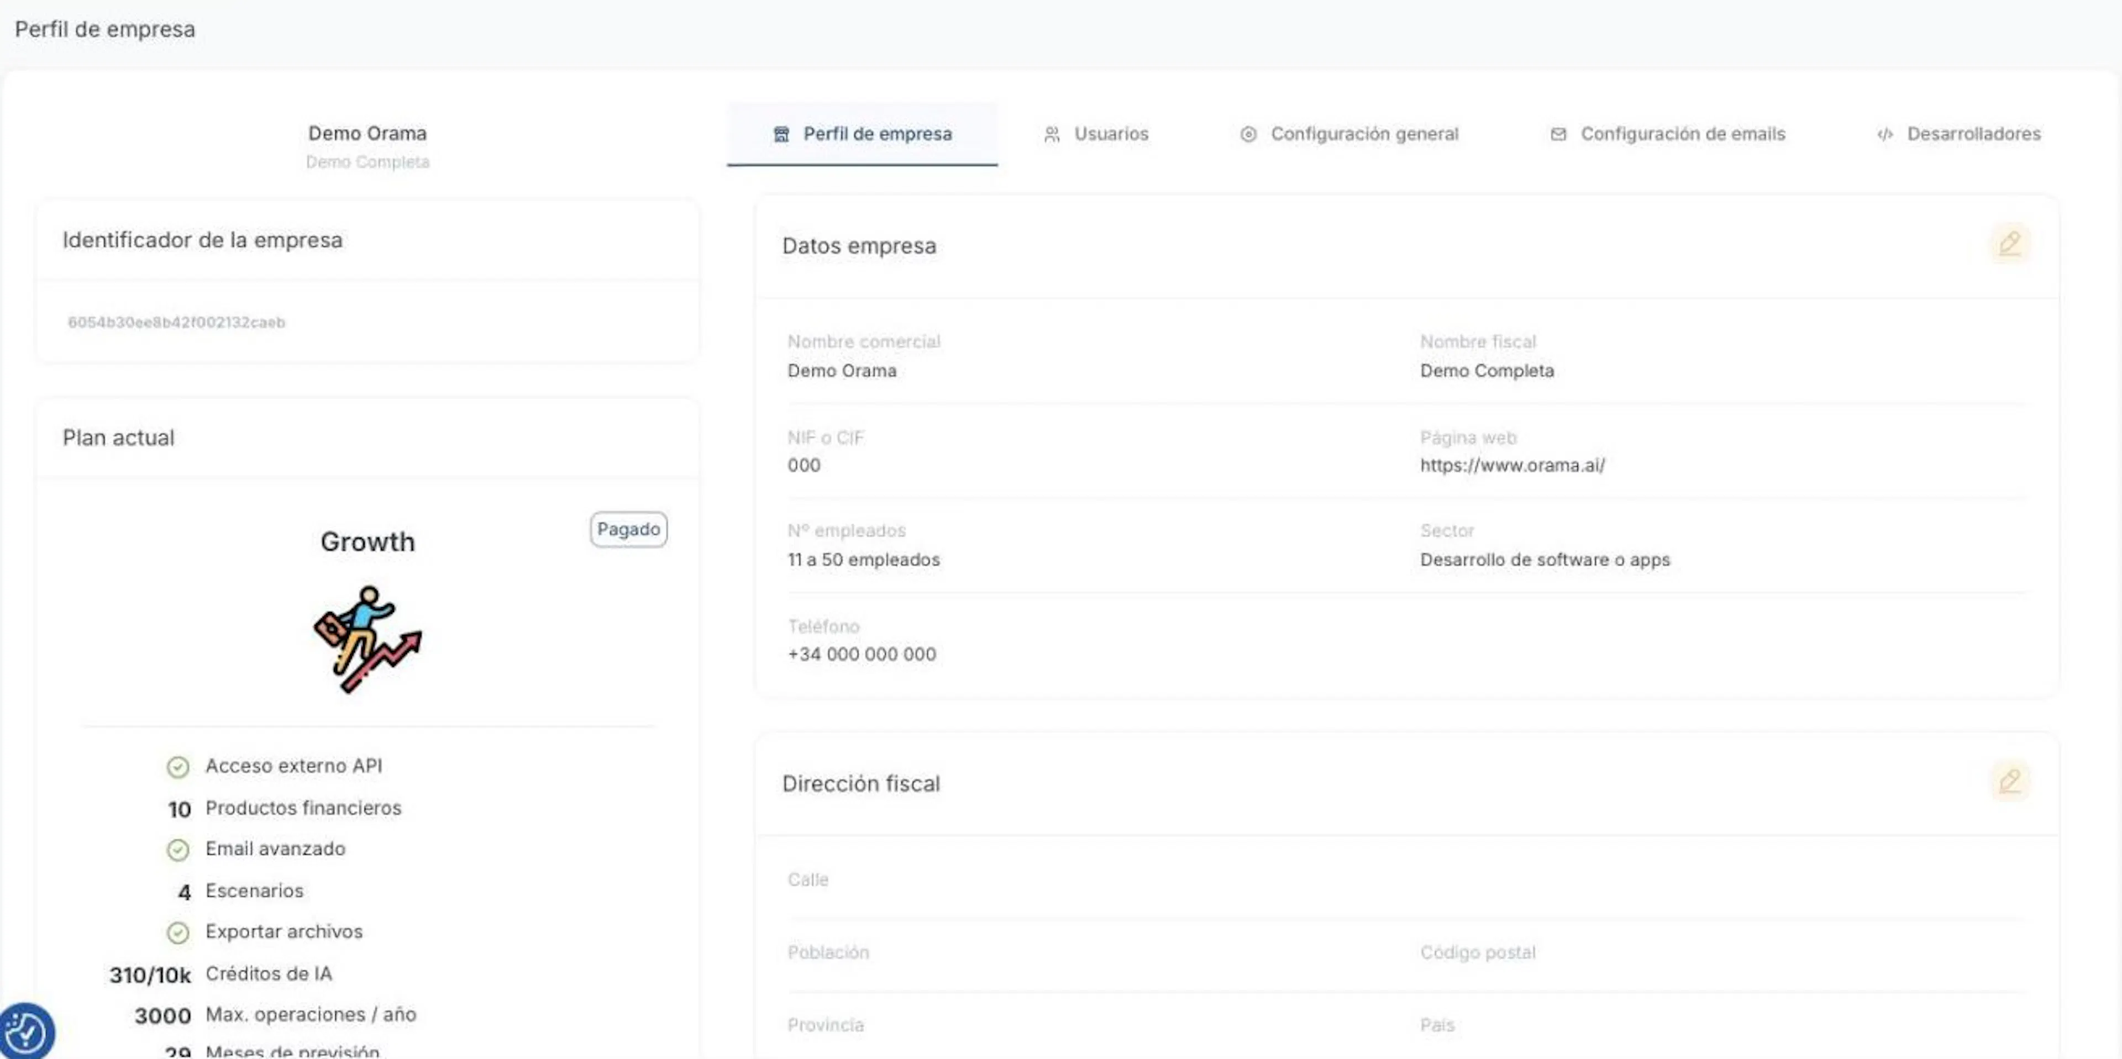Screen dimensions: 2122x1059
Task: Click the Nombre comercial value Demo Orama
Action: (x=842, y=371)
